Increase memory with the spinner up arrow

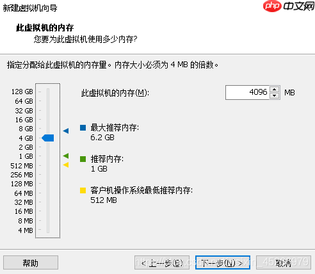click(275, 89)
